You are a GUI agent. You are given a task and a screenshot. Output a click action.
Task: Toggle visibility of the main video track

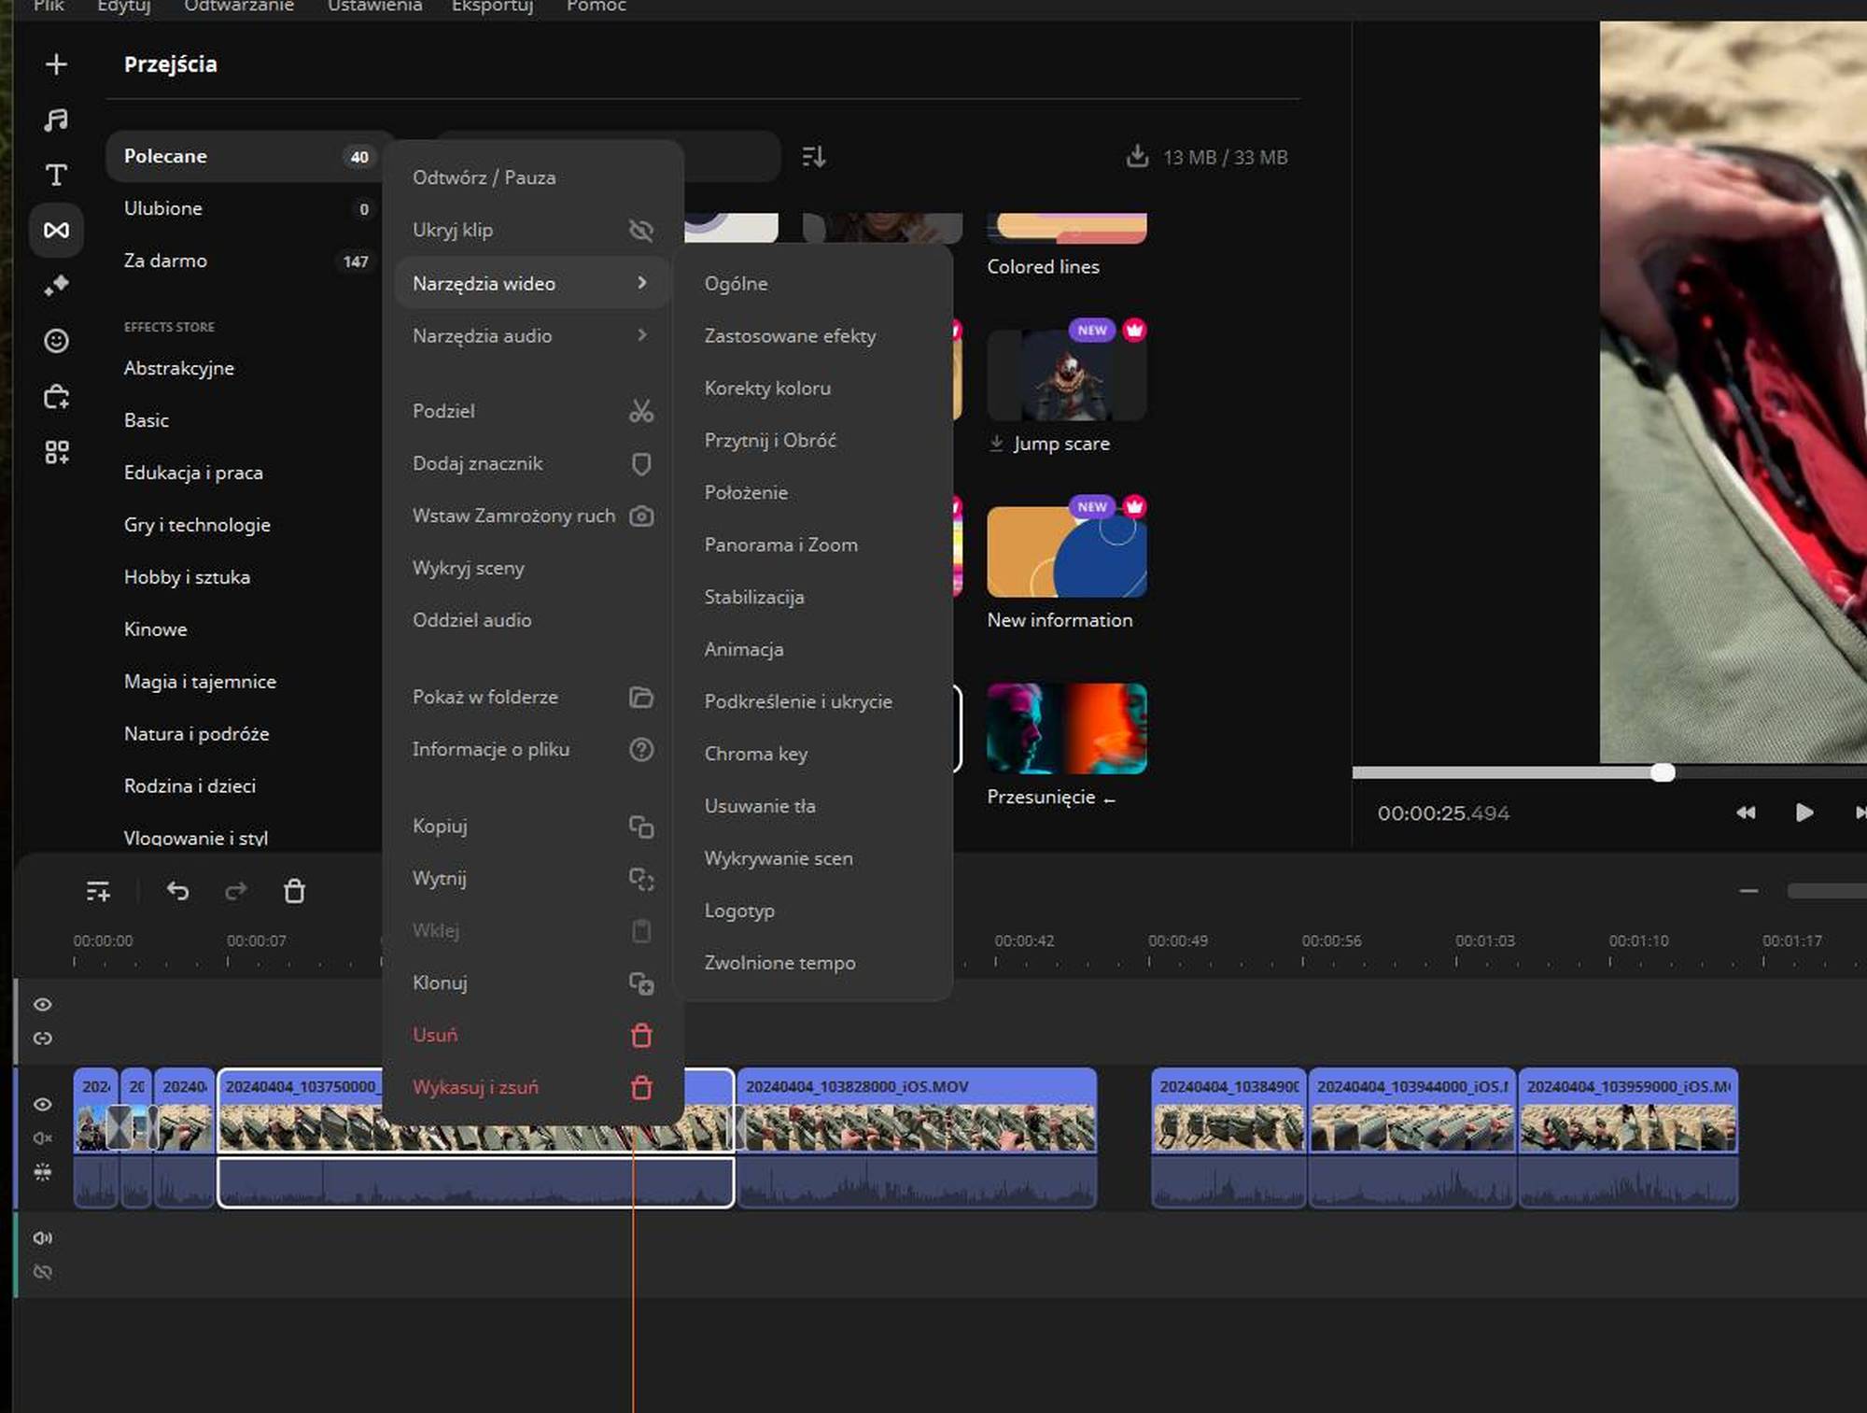coord(43,1104)
